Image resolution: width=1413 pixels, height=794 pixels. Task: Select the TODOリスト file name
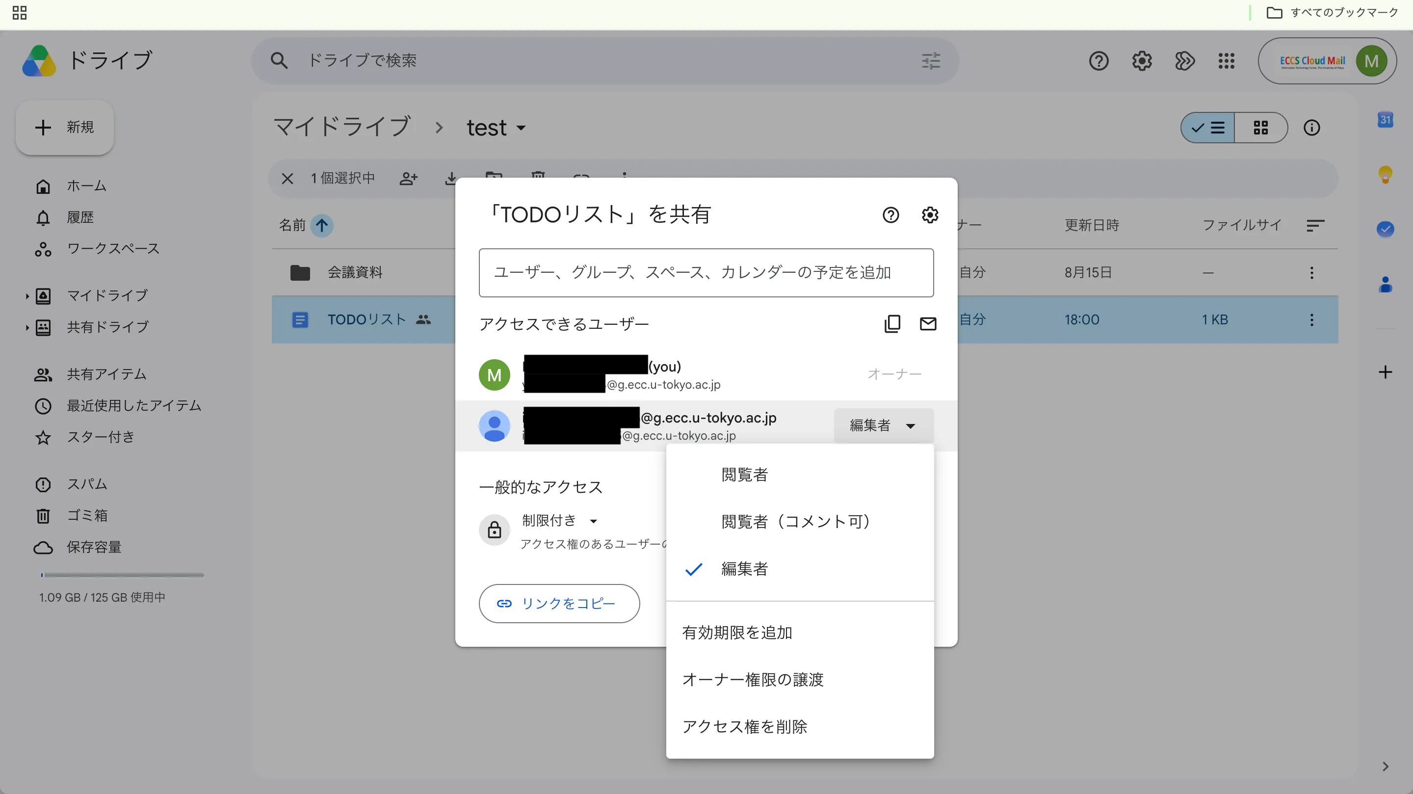click(x=366, y=320)
